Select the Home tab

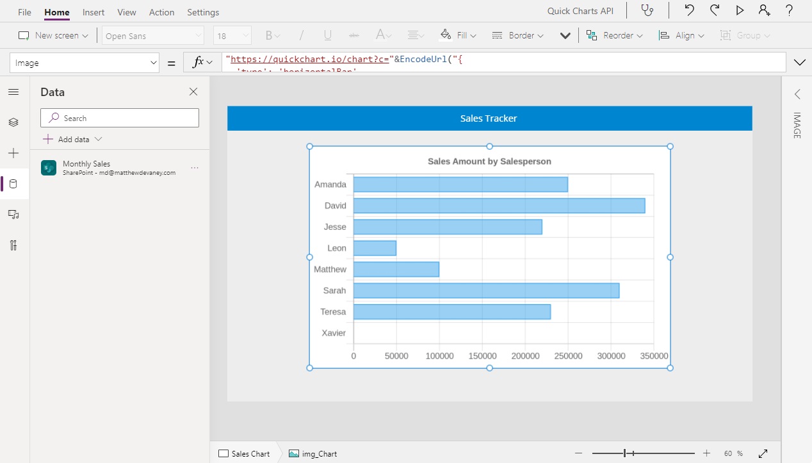pos(57,12)
